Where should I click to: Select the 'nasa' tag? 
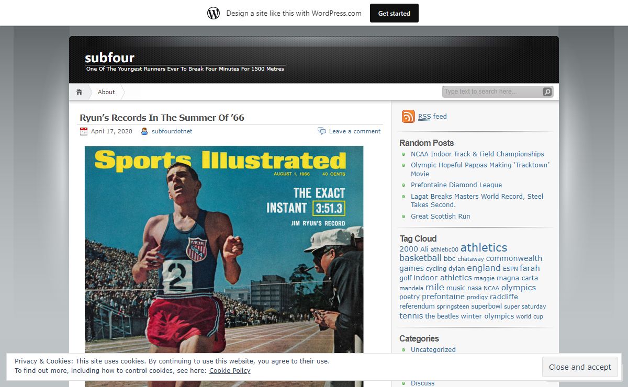click(x=474, y=288)
